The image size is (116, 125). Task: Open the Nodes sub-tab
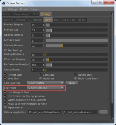(82, 20)
